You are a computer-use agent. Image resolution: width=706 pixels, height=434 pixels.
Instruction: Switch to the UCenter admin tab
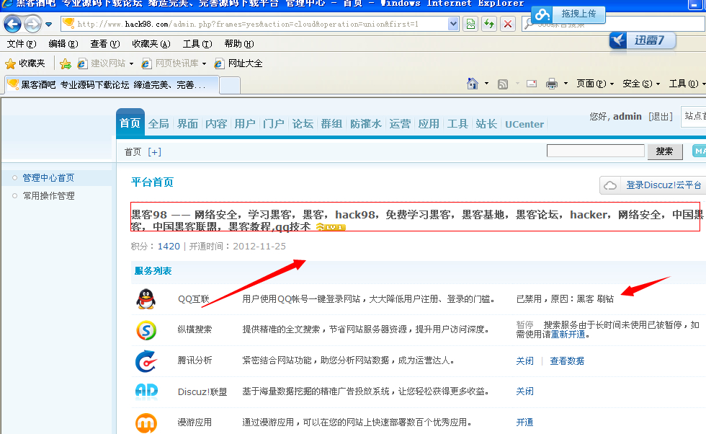coord(524,124)
